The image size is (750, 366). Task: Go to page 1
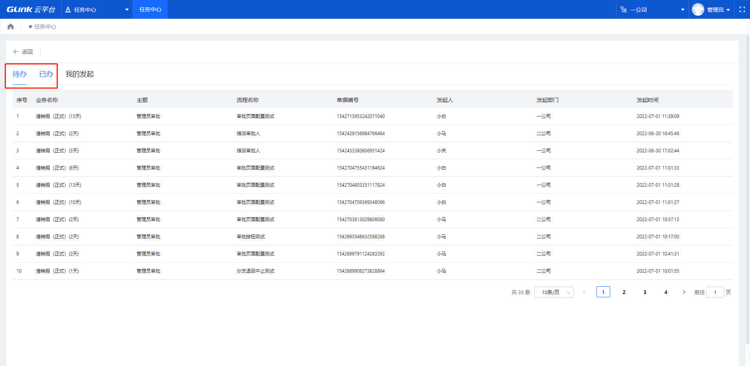[x=603, y=292]
